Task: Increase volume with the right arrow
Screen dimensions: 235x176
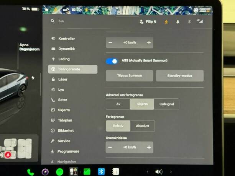Action: click(x=171, y=172)
